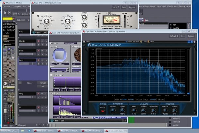199x133 pixels.
Task: Toggle the Instant mode checkbox
Action: pos(121,99)
